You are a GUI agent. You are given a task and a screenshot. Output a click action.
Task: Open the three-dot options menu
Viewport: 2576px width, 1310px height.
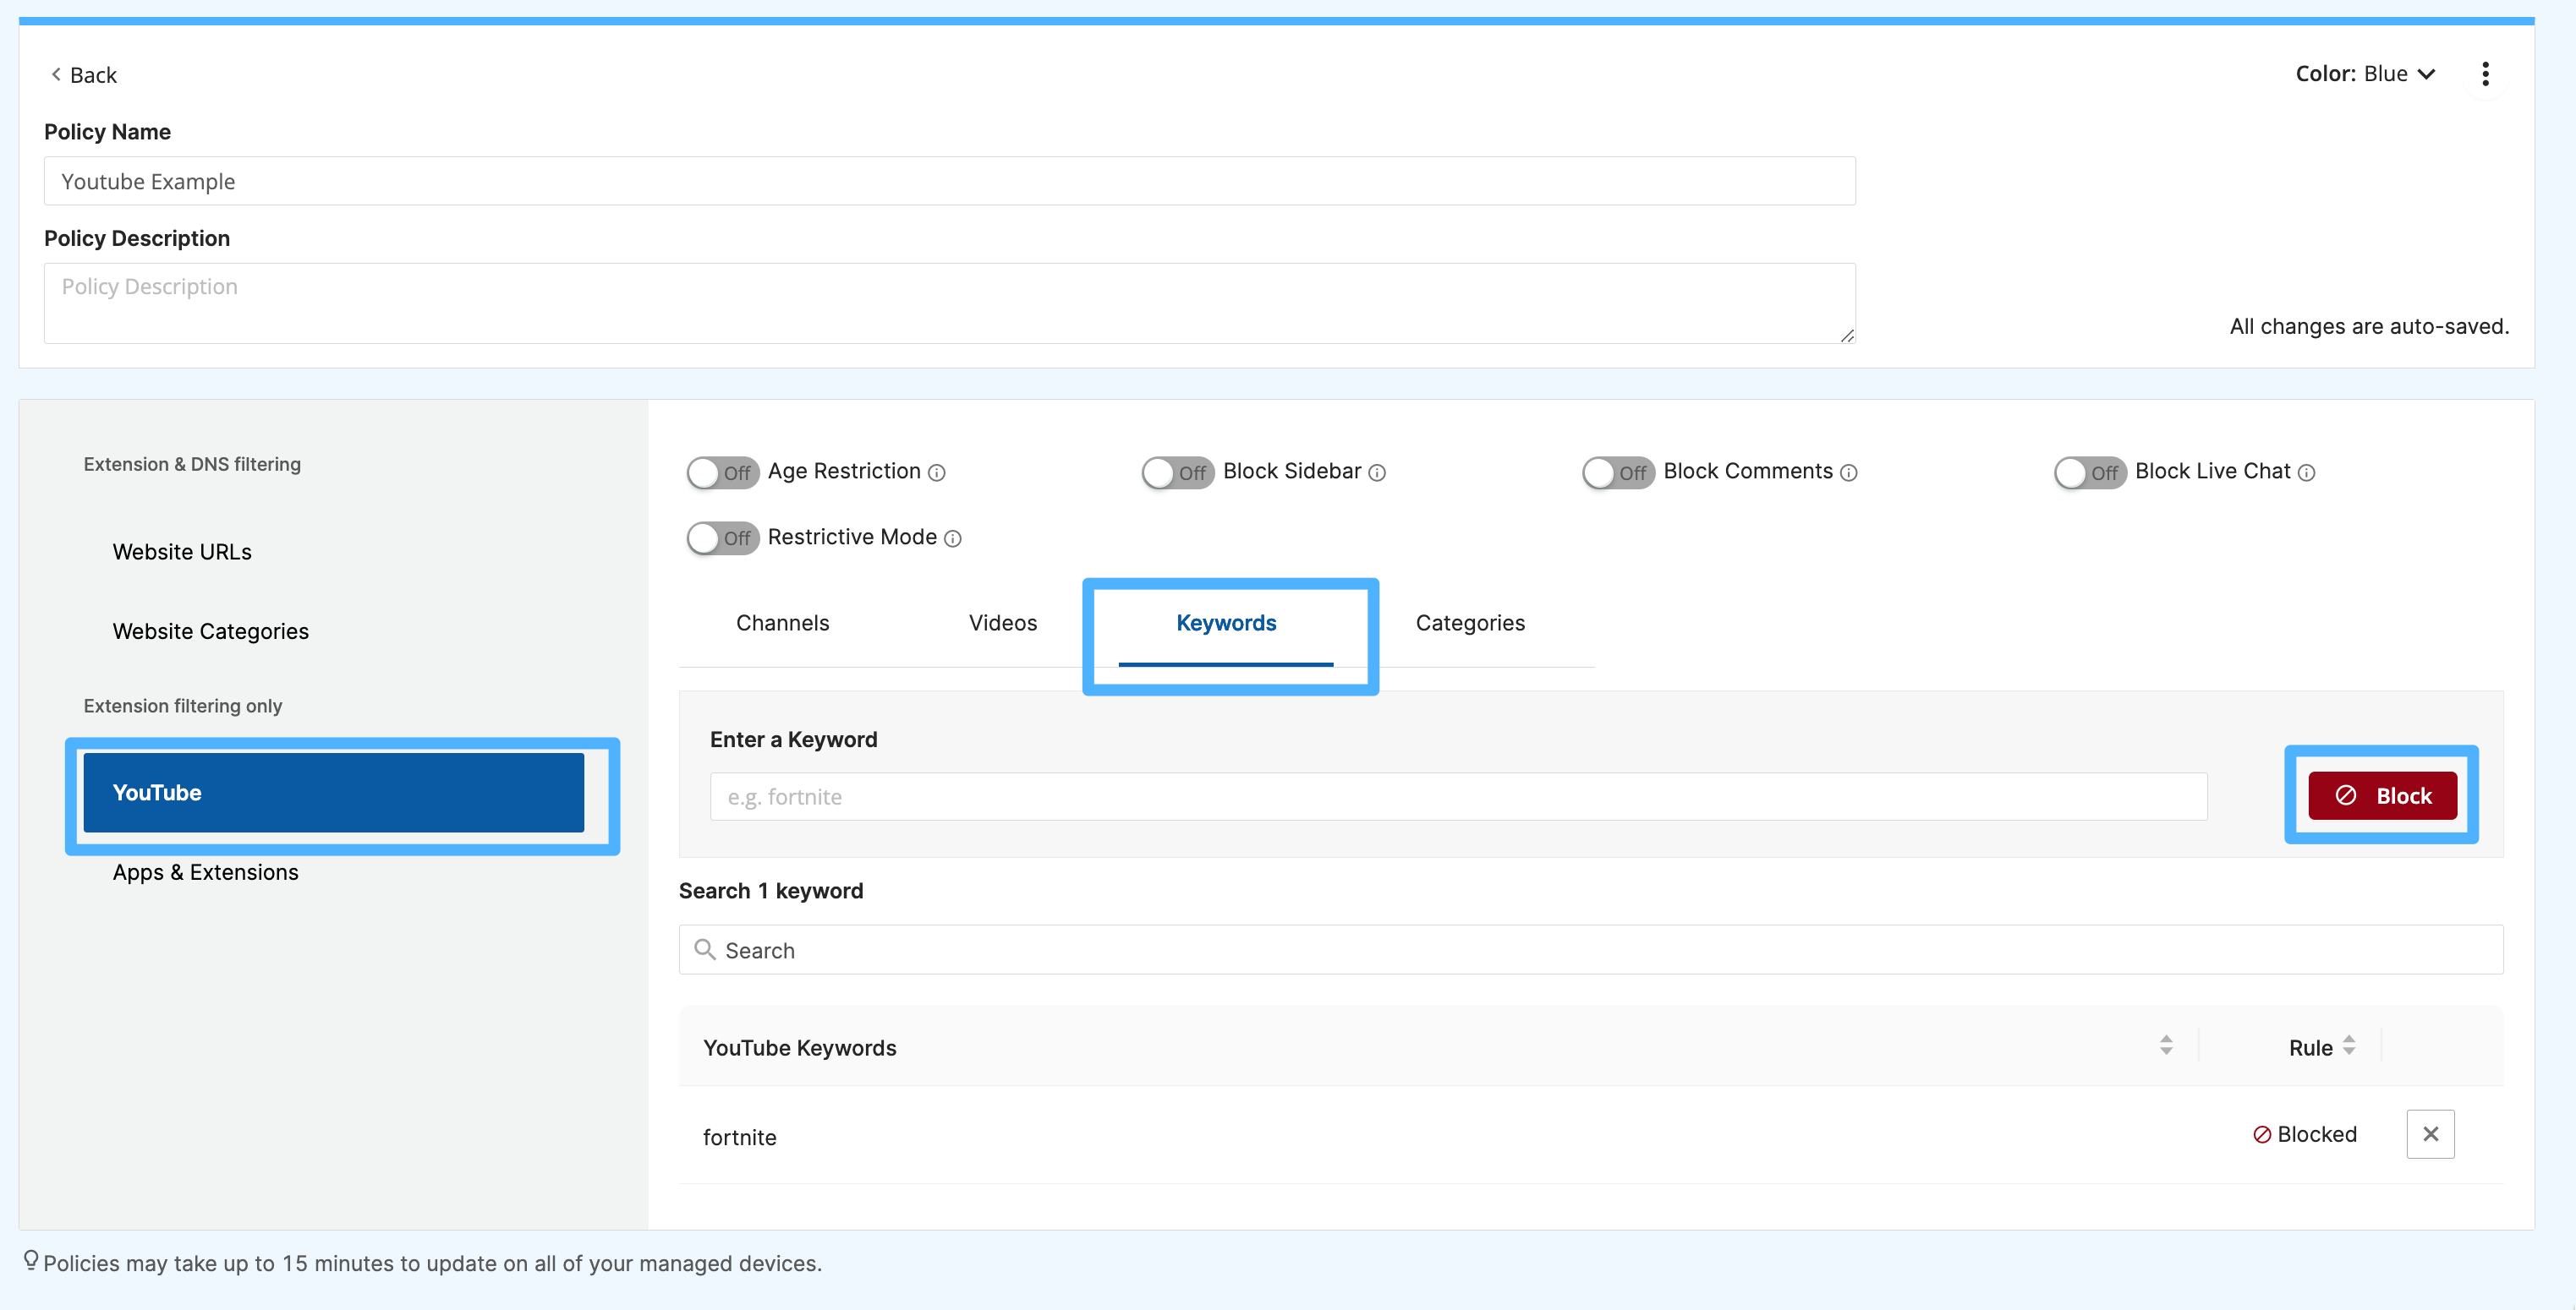(x=2486, y=73)
